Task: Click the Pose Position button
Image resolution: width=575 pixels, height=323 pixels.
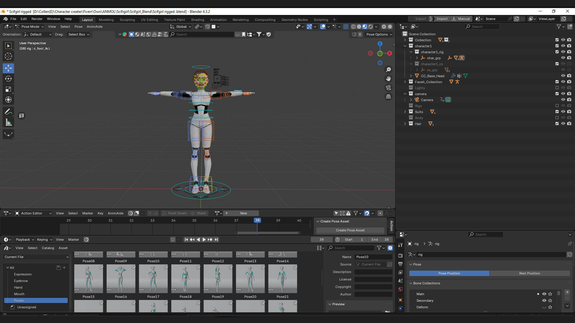Action: (x=449, y=273)
